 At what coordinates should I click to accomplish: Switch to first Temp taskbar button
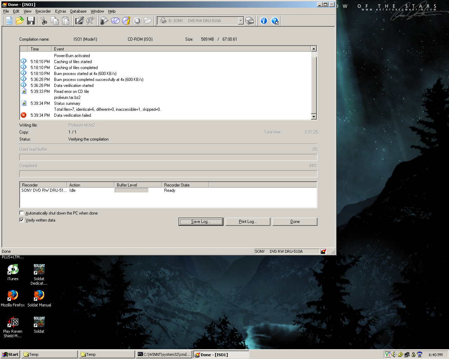pyautogui.click(x=49, y=354)
